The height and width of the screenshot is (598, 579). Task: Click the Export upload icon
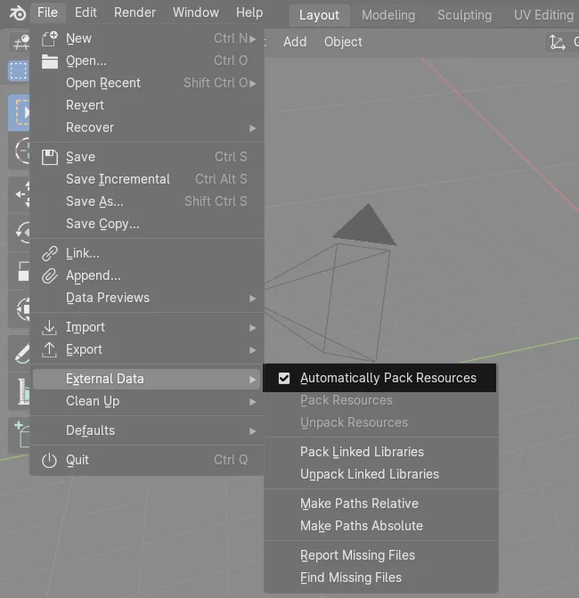[x=50, y=349]
